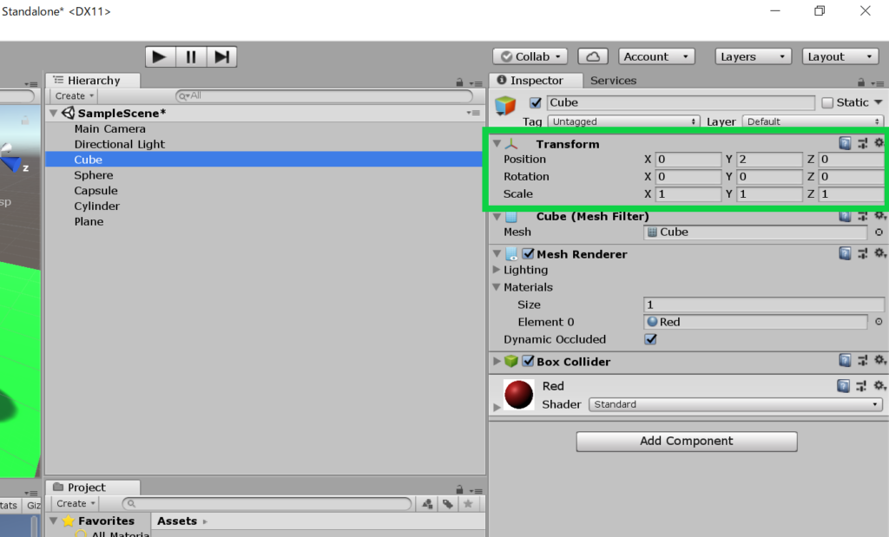Open the Tag Untagged dropdown

click(x=623, y=121)
